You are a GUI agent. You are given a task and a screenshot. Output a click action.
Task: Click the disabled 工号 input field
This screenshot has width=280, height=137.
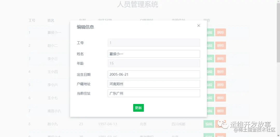point(154,43)
